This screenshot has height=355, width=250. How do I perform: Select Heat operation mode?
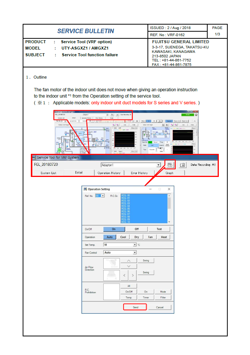click(164, 237)
